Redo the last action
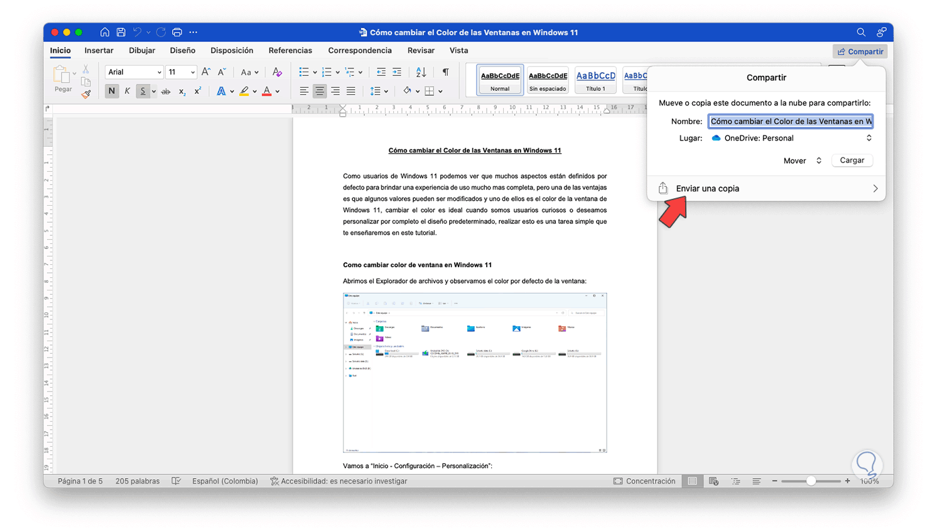Image resolution: width=937 pixels, height=532 pixels. coord(161,32)
